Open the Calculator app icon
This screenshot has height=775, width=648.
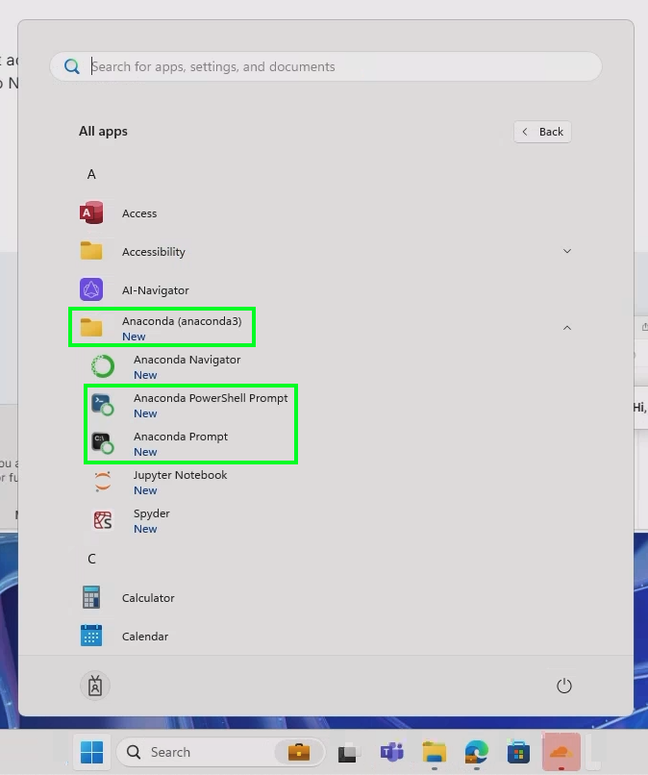[91, 597]
